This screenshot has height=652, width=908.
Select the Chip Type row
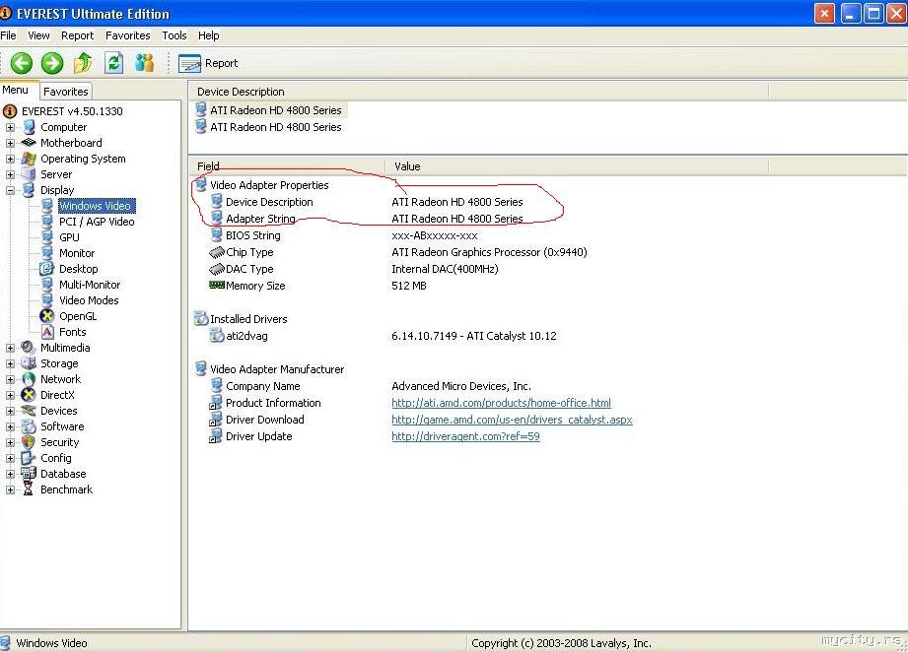tap(397, 252)
